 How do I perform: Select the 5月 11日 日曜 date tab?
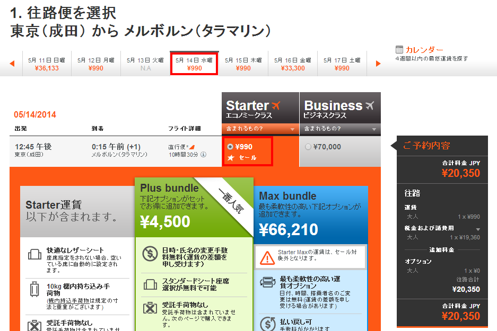(x=47, y=64)
